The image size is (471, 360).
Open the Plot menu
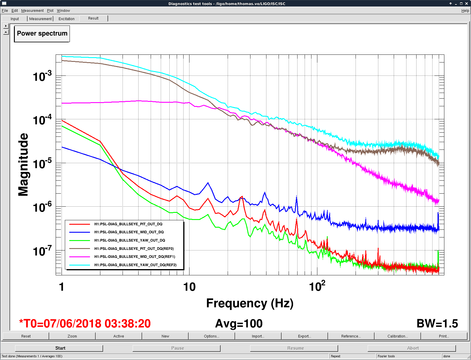point(50,11)
